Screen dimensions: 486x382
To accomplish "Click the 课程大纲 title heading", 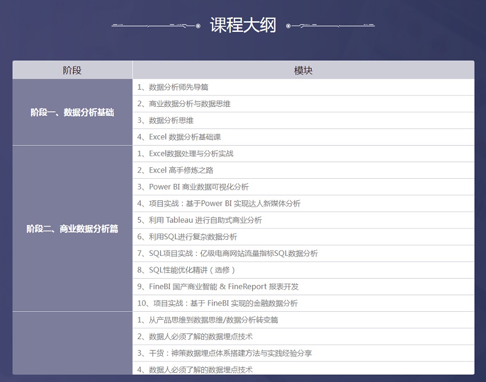I will coord(243,25).
